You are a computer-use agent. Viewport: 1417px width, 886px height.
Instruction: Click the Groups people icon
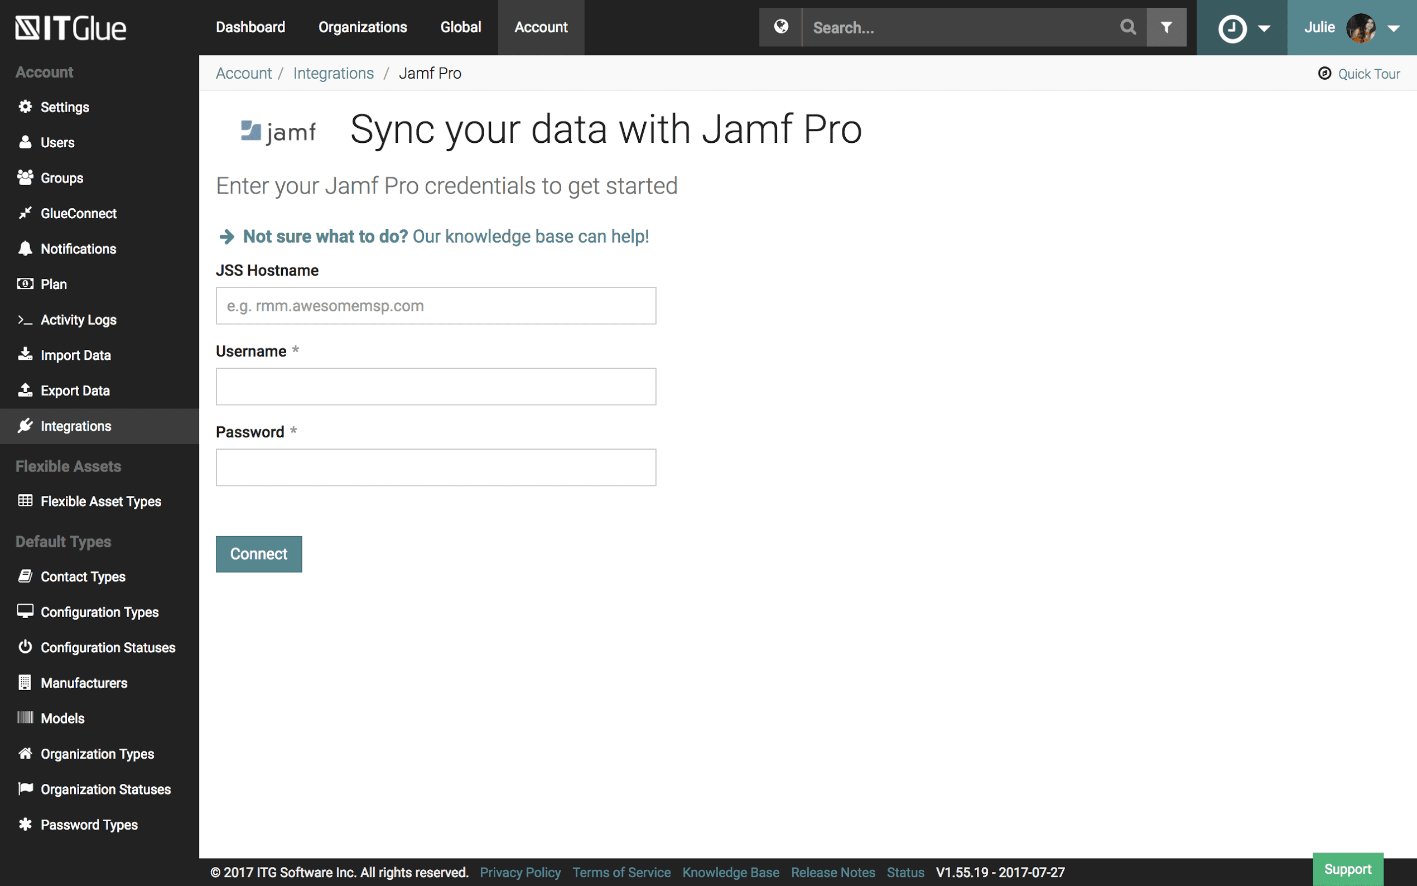coord(25,177)
